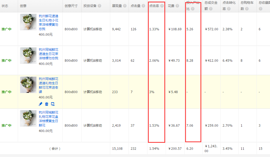Click the 3% click rate cell
The image size is (270, 157).
(152, 92)
